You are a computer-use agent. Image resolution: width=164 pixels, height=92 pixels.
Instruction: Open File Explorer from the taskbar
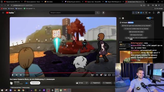pyautogui.click(x=19, y=90)
